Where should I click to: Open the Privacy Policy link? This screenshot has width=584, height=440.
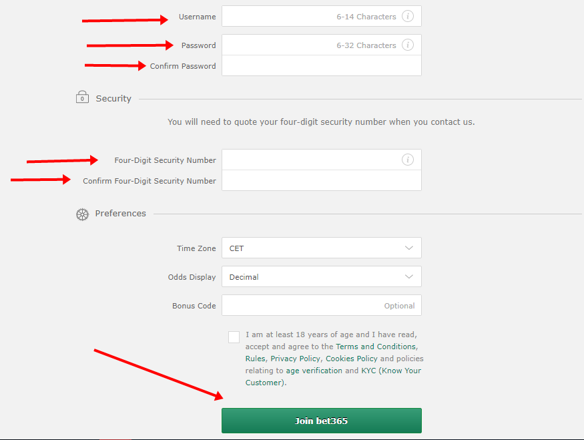click(295, 359)
